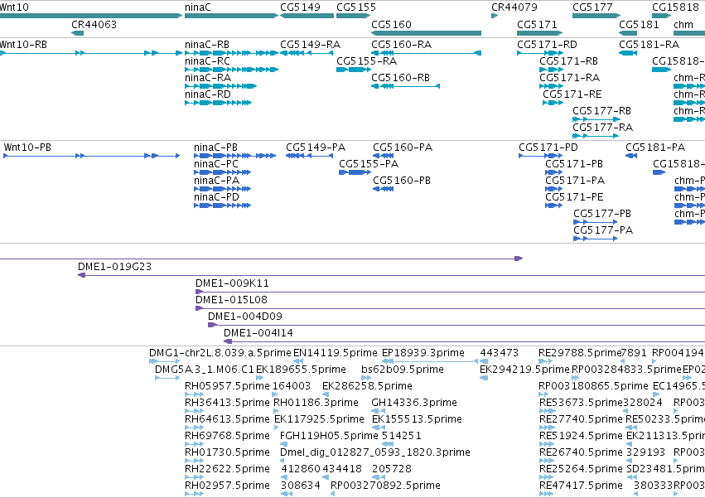Select protein ninaC-PB

pyautogui.click(x=216, y=148)
